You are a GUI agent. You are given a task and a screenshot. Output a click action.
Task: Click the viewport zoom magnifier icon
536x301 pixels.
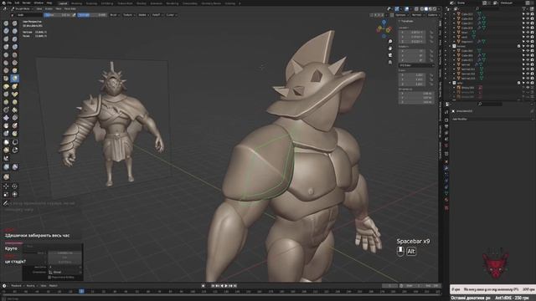coord(390,42)
